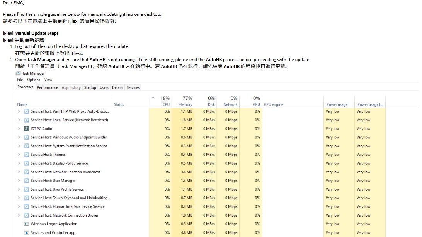This screenshot has height=237, width=422.
Task: Click the WinHTTP Web Proxy service gear icon
Action: coord(26,111)
